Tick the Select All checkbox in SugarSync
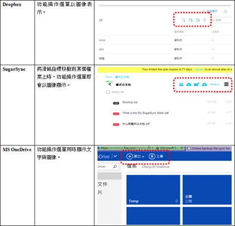The image size is (235, 226). pyautogui.click(x=108, y=92)
